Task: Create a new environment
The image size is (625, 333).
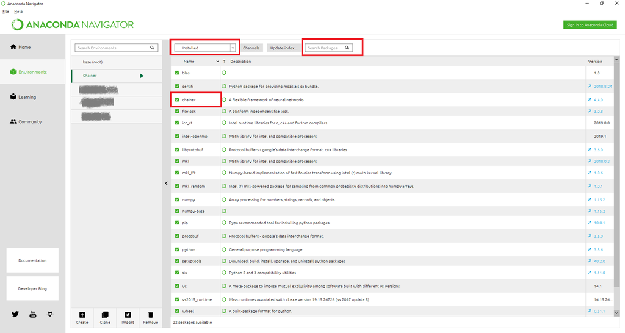Action: point(82,318)
